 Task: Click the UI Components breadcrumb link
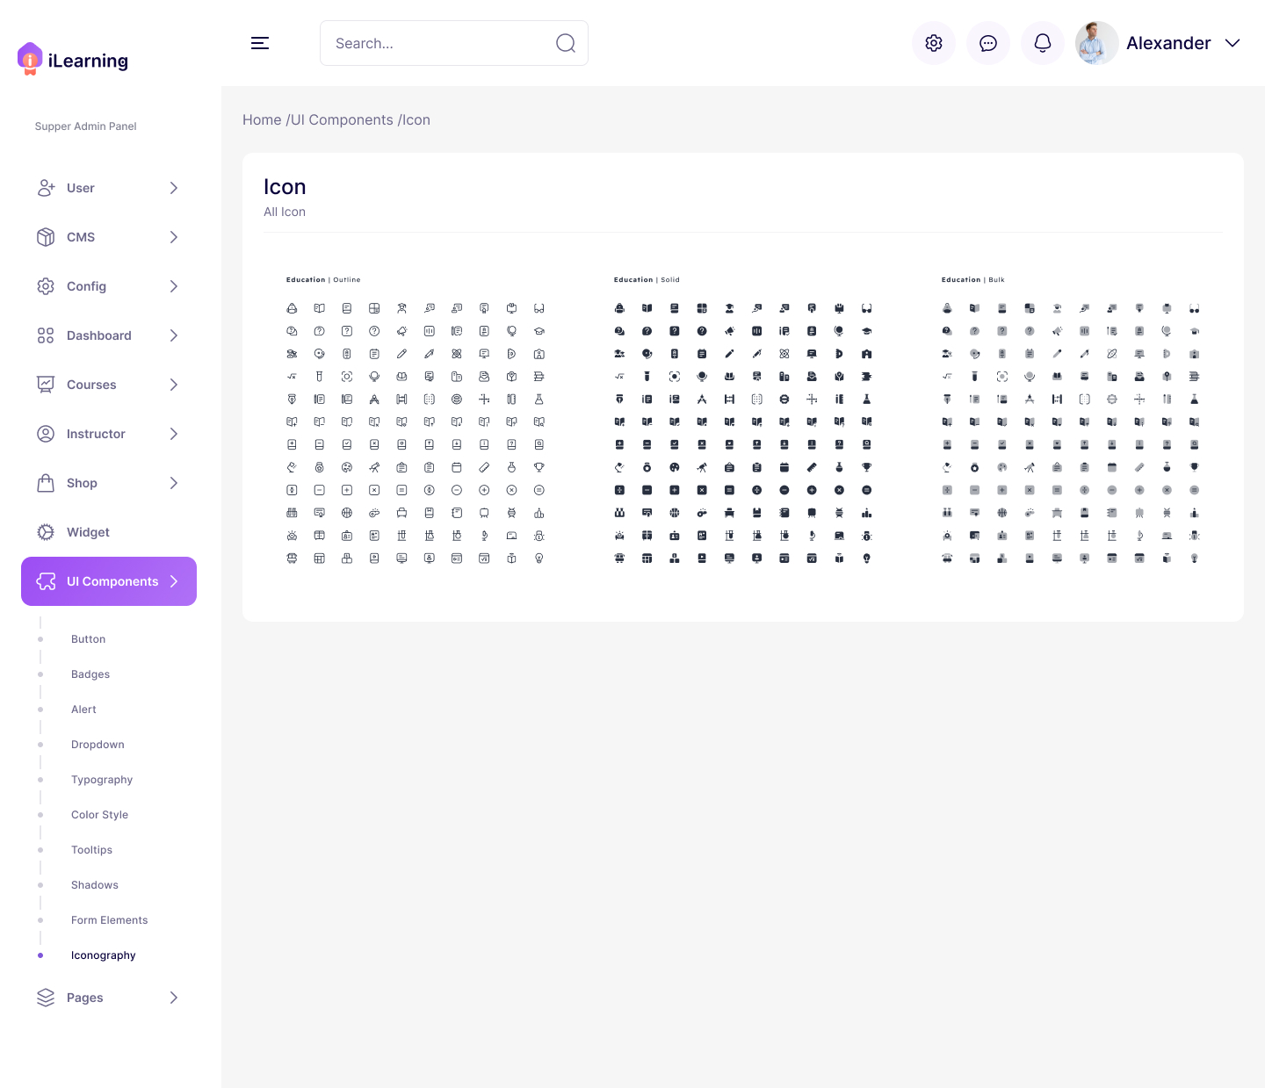click(x=342, y=120)
